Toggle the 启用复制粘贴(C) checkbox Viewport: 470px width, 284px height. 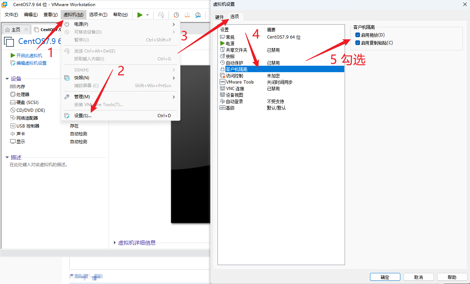[x=358, y=43]
